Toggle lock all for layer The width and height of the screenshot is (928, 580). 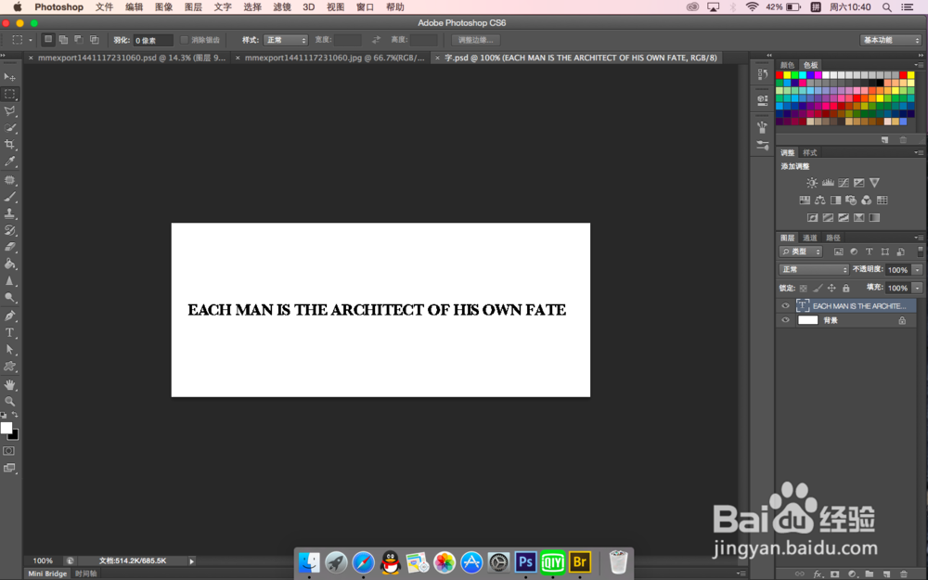pos(846,289)
